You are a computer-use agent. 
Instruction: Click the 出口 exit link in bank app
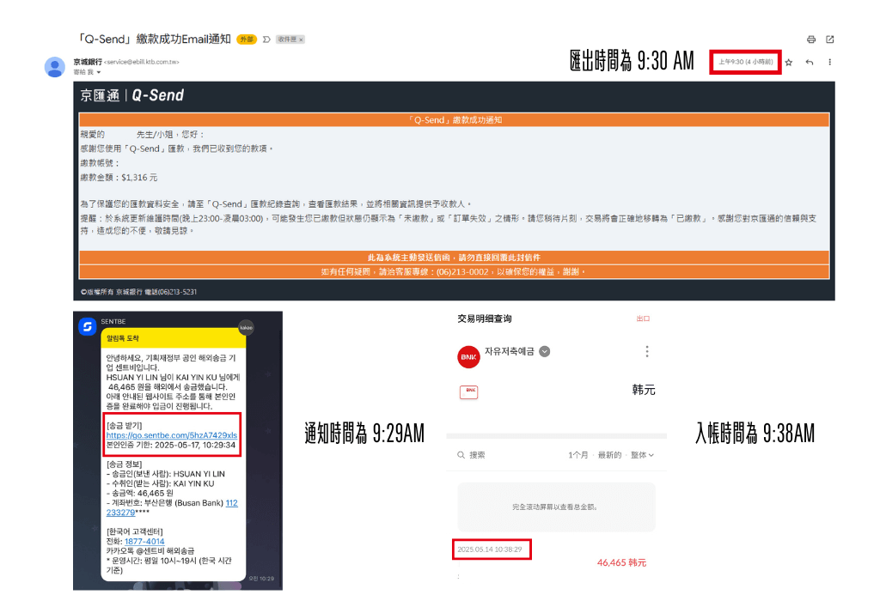click(643, 319)
